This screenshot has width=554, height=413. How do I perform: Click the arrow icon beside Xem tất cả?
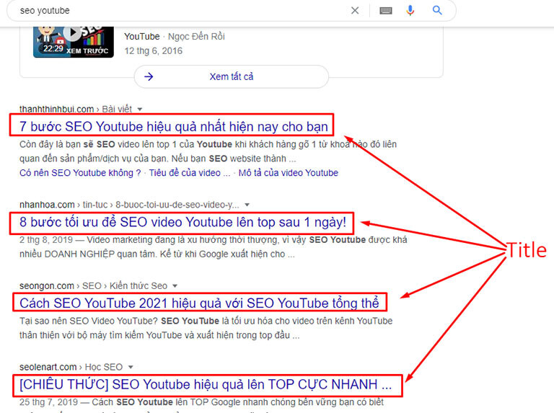point(149,76)
